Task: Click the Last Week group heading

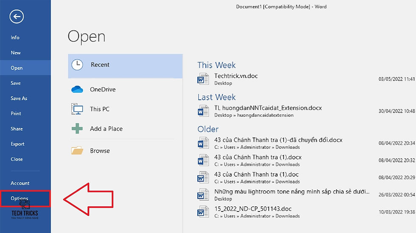Action: 216,97
